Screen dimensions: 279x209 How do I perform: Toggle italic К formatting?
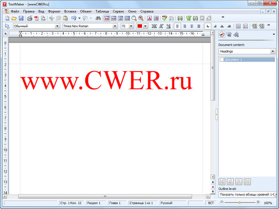pyautogui.click(x=161, y=26)
